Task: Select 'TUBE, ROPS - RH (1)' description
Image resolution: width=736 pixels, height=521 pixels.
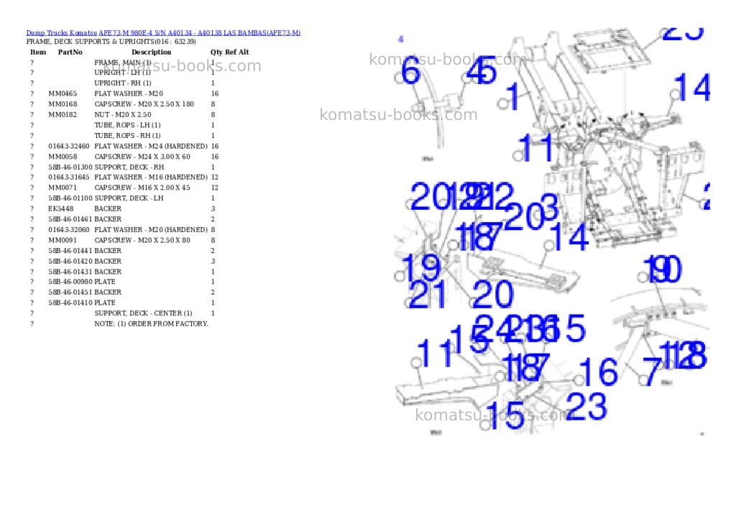Action: [x=128, y=136]
